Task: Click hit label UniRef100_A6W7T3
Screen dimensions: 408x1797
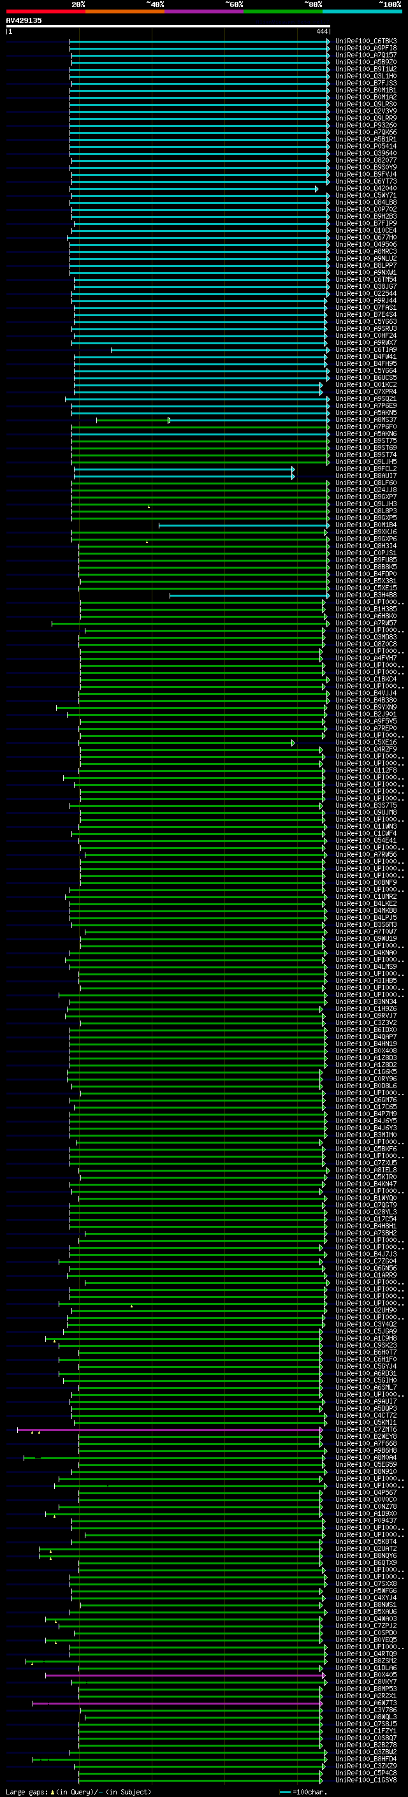Action: pos(366,1703)
